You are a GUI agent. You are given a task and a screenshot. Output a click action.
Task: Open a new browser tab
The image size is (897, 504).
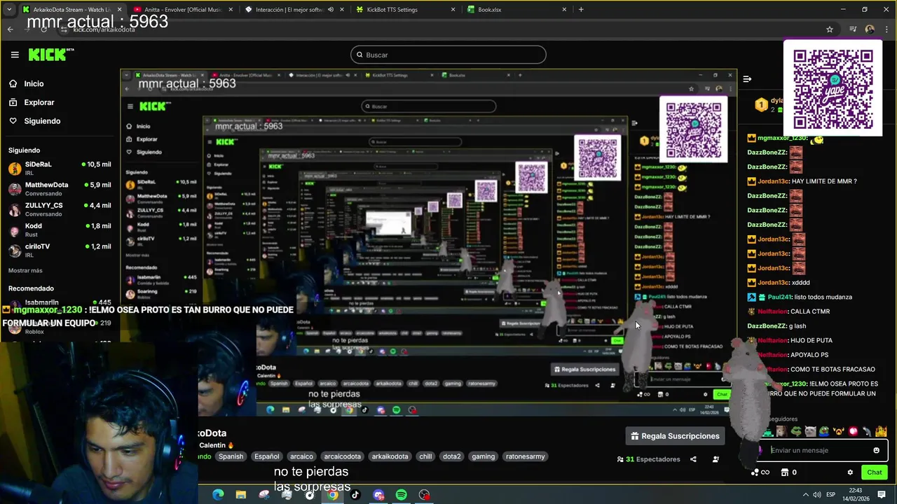point(581,10)
